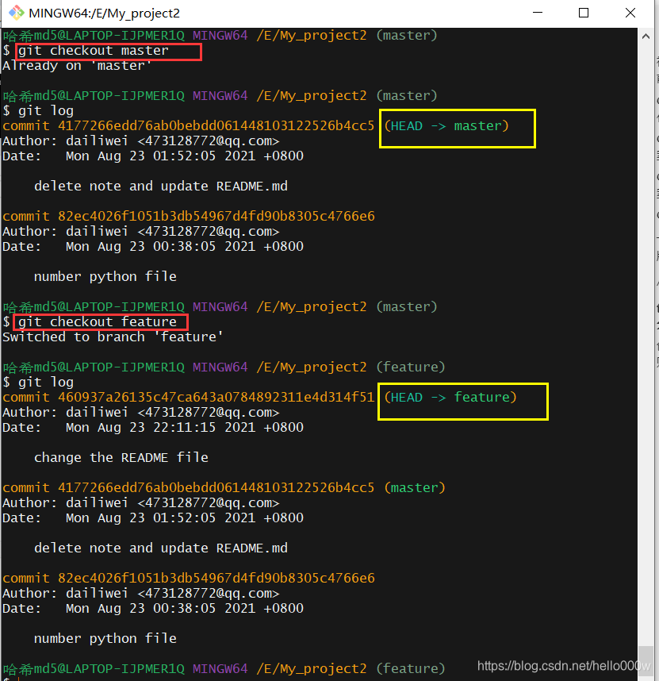Image resolution: width=659 pixels, height=681 pixels.
Task: Click the first 'number python file' commit message
Action: (105, 277)
